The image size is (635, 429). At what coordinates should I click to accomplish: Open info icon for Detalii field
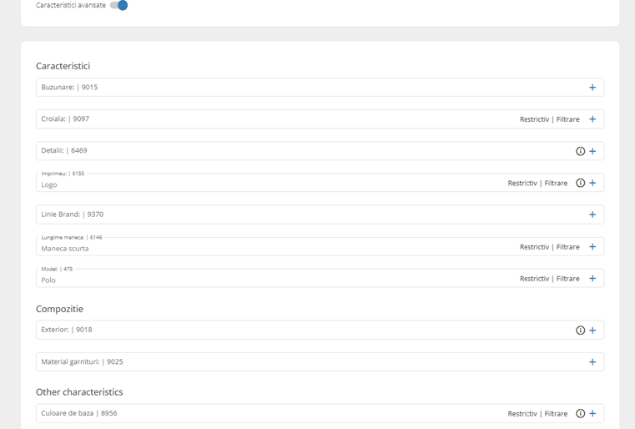[x=581, y=151]
